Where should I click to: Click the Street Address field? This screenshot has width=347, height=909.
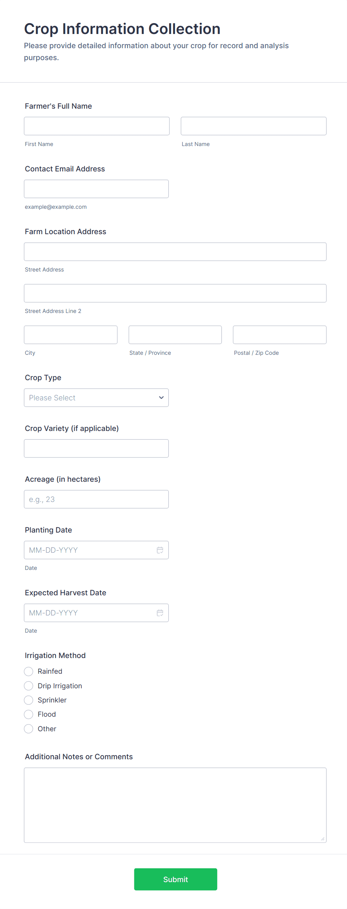pyautogui.click(x=175, y=251)
